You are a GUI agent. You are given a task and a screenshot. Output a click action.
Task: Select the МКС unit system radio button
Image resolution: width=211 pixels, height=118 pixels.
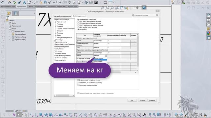[78, 21]
